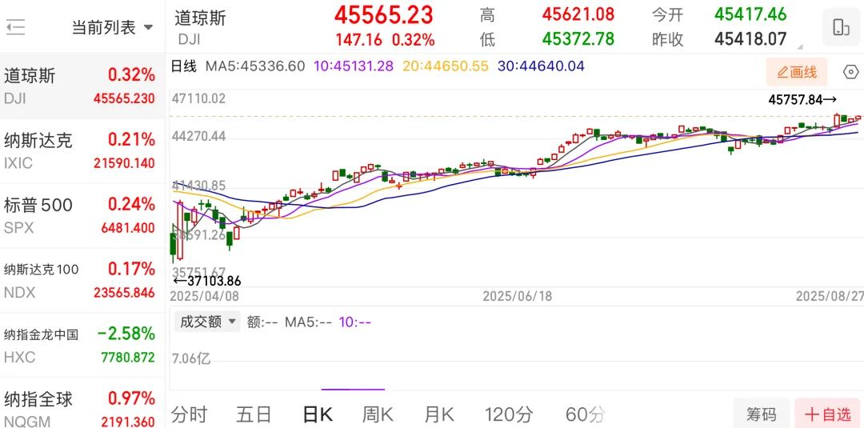The width and height of the screenshot is (864, 428).
Task: Click today's open value 45417.46
Action: [x=750, y=14]
